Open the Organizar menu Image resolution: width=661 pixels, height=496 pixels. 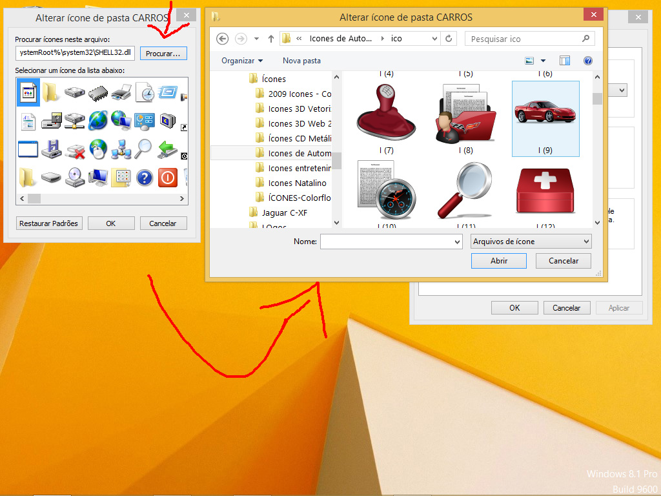pyautogui.click(x=242, y=61)
